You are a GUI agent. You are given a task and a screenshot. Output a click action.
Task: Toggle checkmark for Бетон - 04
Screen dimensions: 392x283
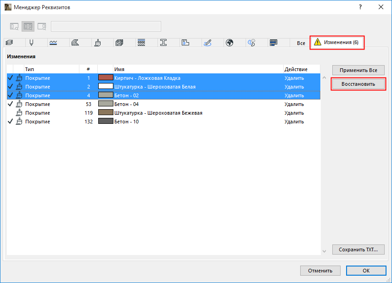(10, 104)
